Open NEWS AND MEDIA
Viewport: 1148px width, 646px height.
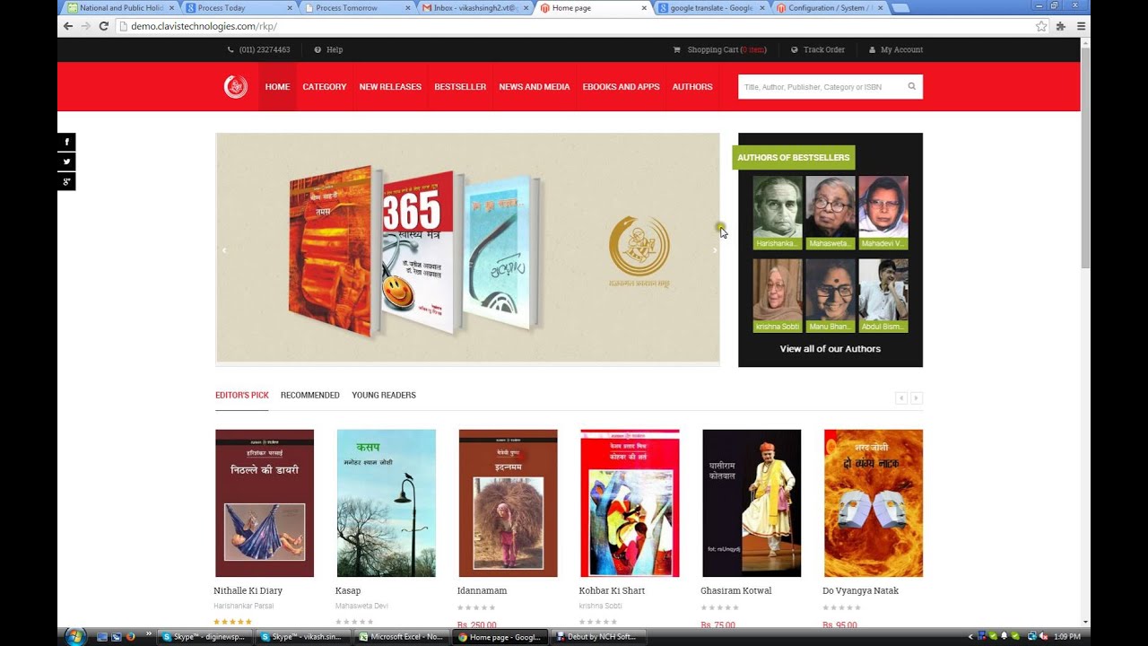click(535, 87)
